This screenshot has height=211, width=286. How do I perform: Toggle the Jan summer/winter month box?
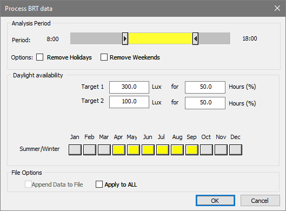[75, 150]
